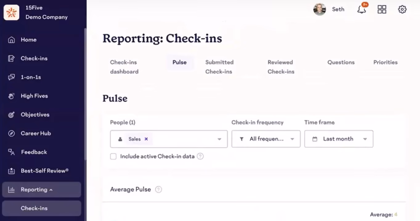
Task: Click the High Fives hand icon
Action: point(11,96)
